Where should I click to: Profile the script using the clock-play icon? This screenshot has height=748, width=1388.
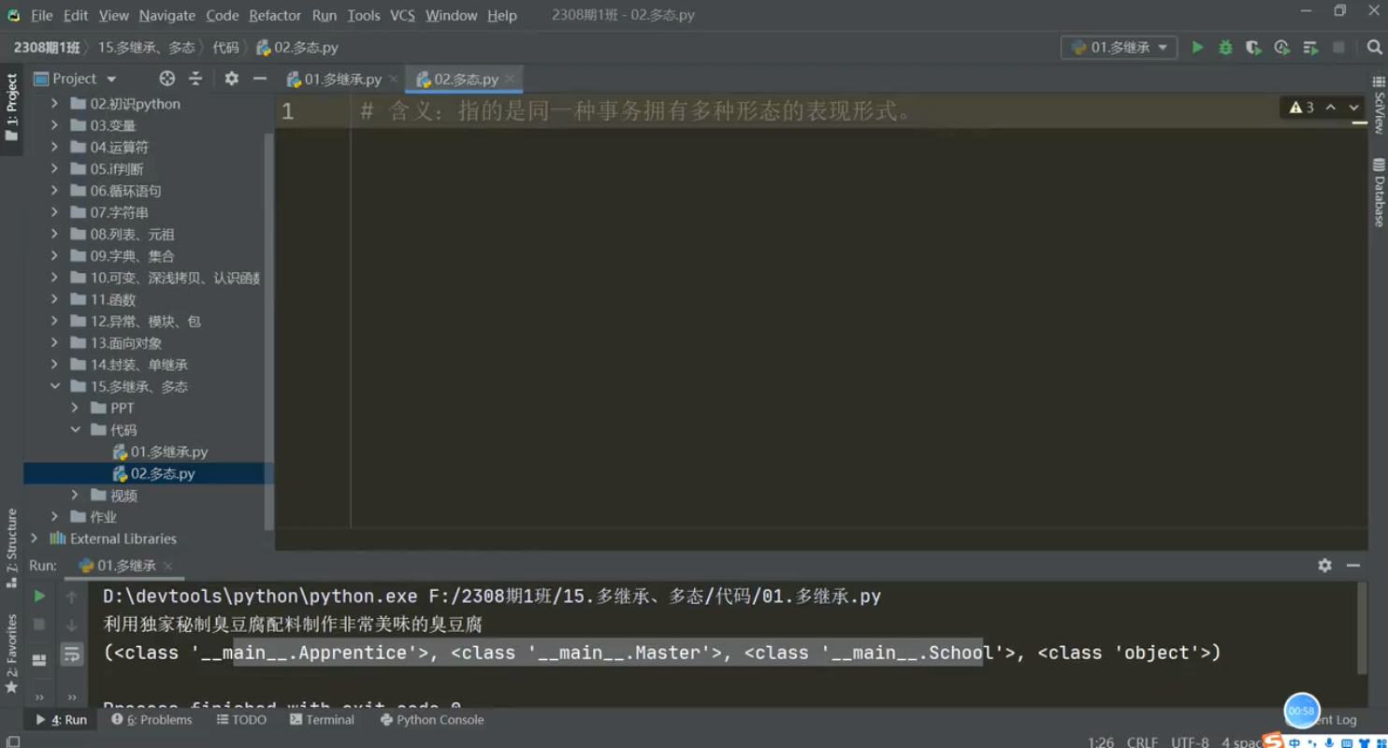(1281, 47)
